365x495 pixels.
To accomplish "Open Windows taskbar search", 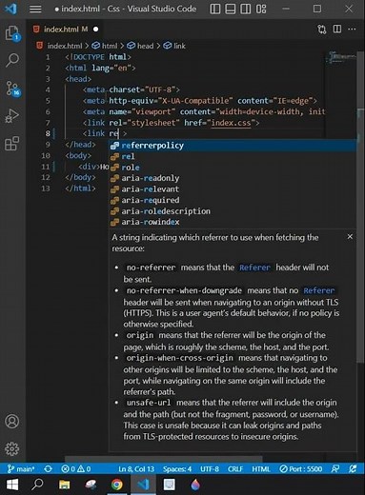I will click(37, 485).
